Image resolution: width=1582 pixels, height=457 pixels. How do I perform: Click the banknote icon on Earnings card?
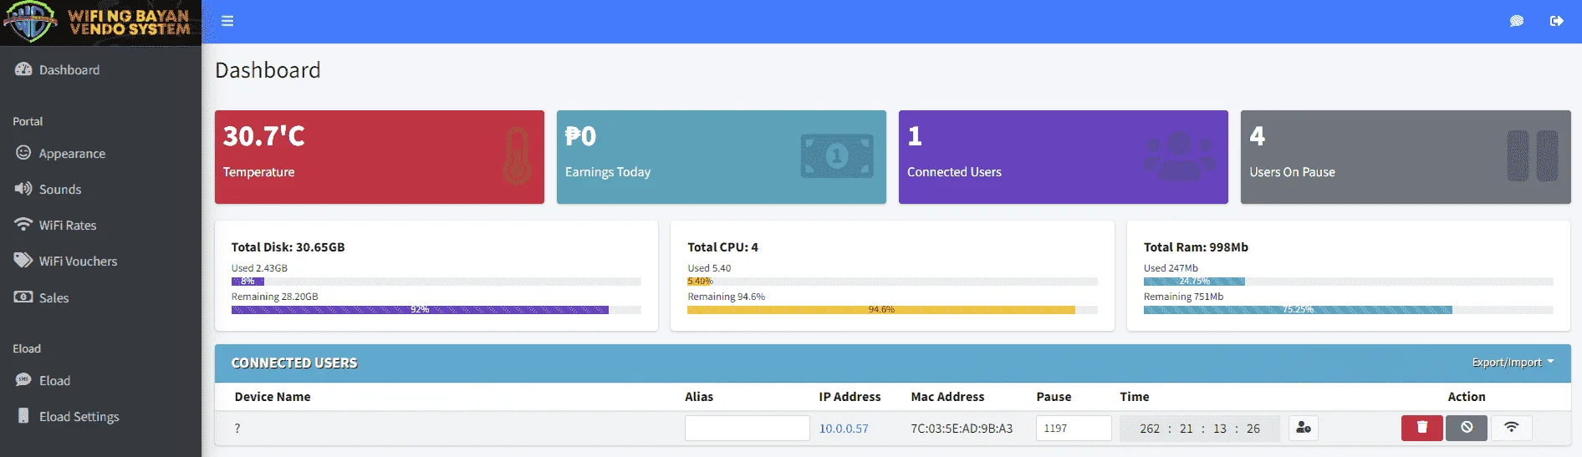837,156
